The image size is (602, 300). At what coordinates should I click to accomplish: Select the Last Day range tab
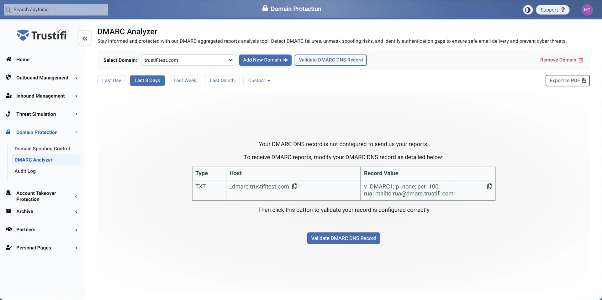pyautogui.click(x=112, y=80)
